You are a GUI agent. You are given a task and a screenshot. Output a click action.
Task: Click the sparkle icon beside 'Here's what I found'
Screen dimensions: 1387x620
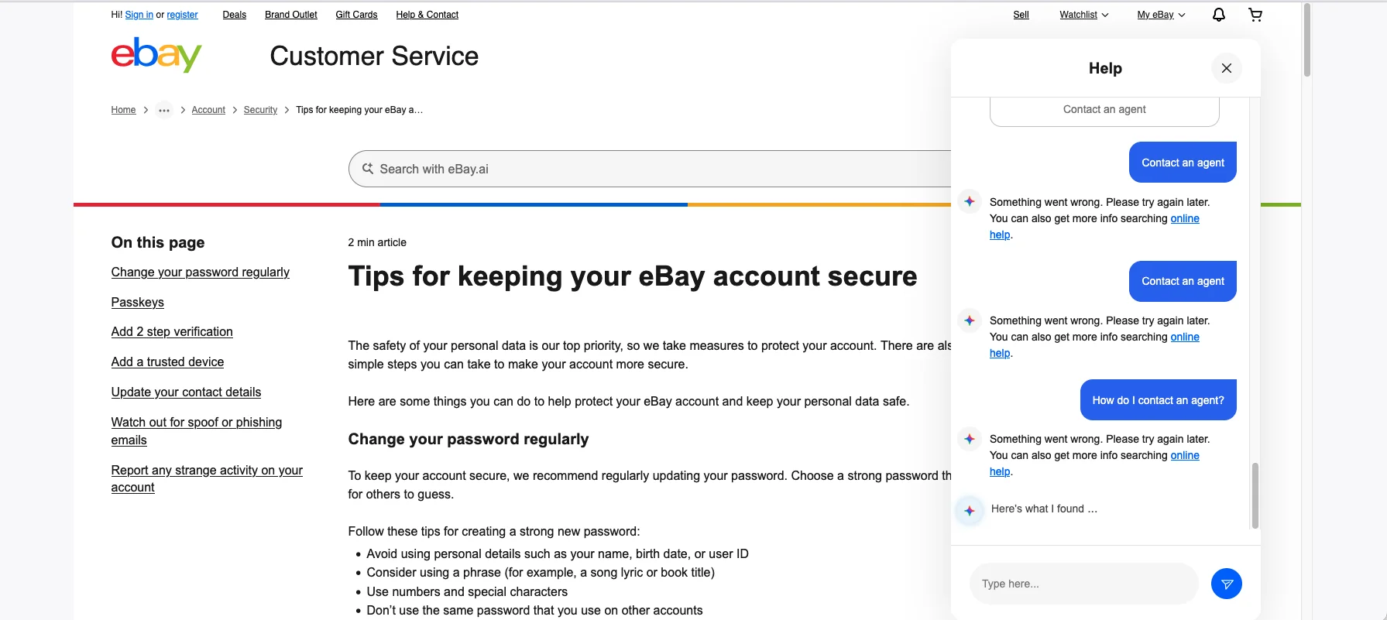click(x=970, y=510)
